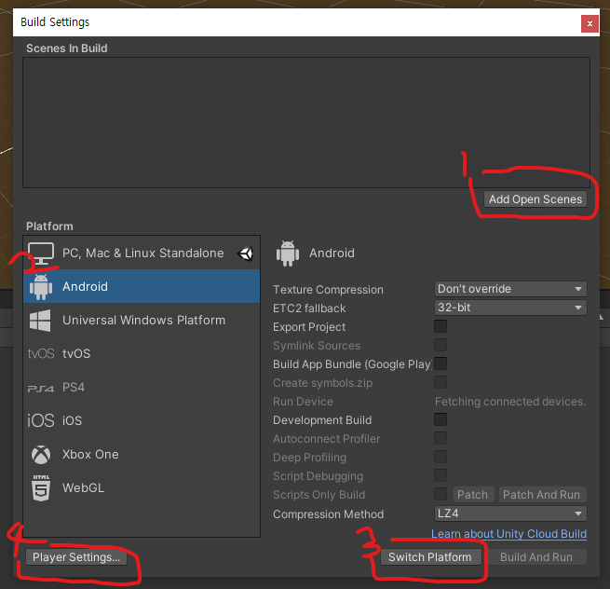610x589 pixels.
Task: Click the Build And Run button
Action: (536, 557)
